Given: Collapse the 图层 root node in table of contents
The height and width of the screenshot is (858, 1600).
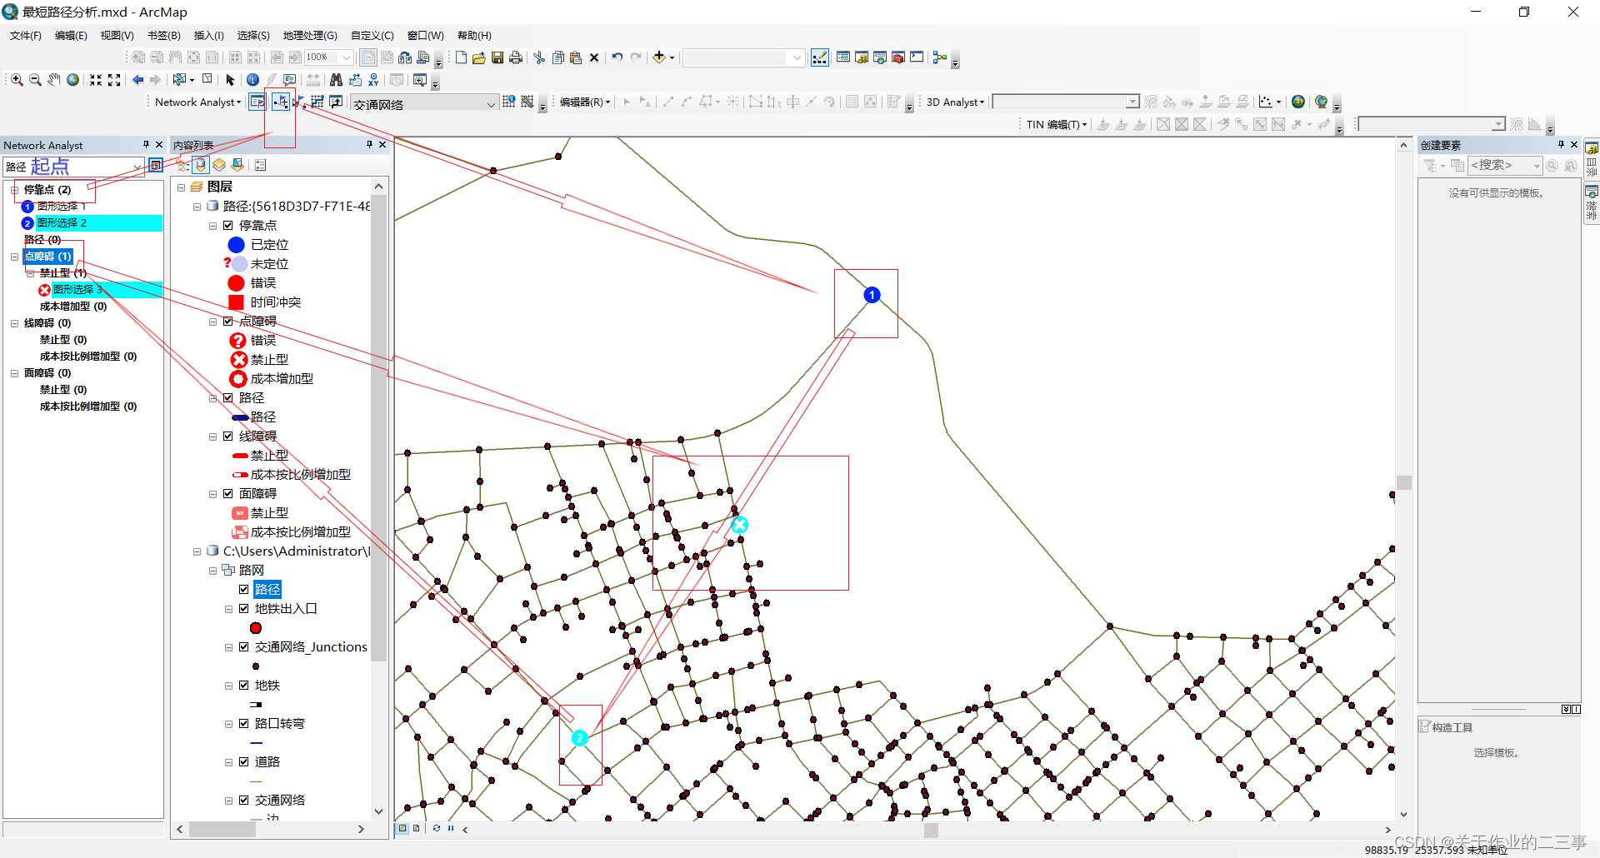Looking at the screenshot, I should point(181,187).
